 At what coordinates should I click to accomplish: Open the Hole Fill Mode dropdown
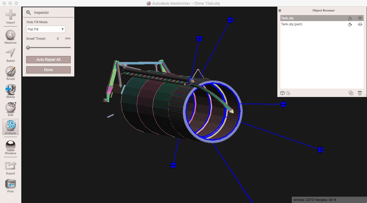pyautogui.click(x=45, y=29)
